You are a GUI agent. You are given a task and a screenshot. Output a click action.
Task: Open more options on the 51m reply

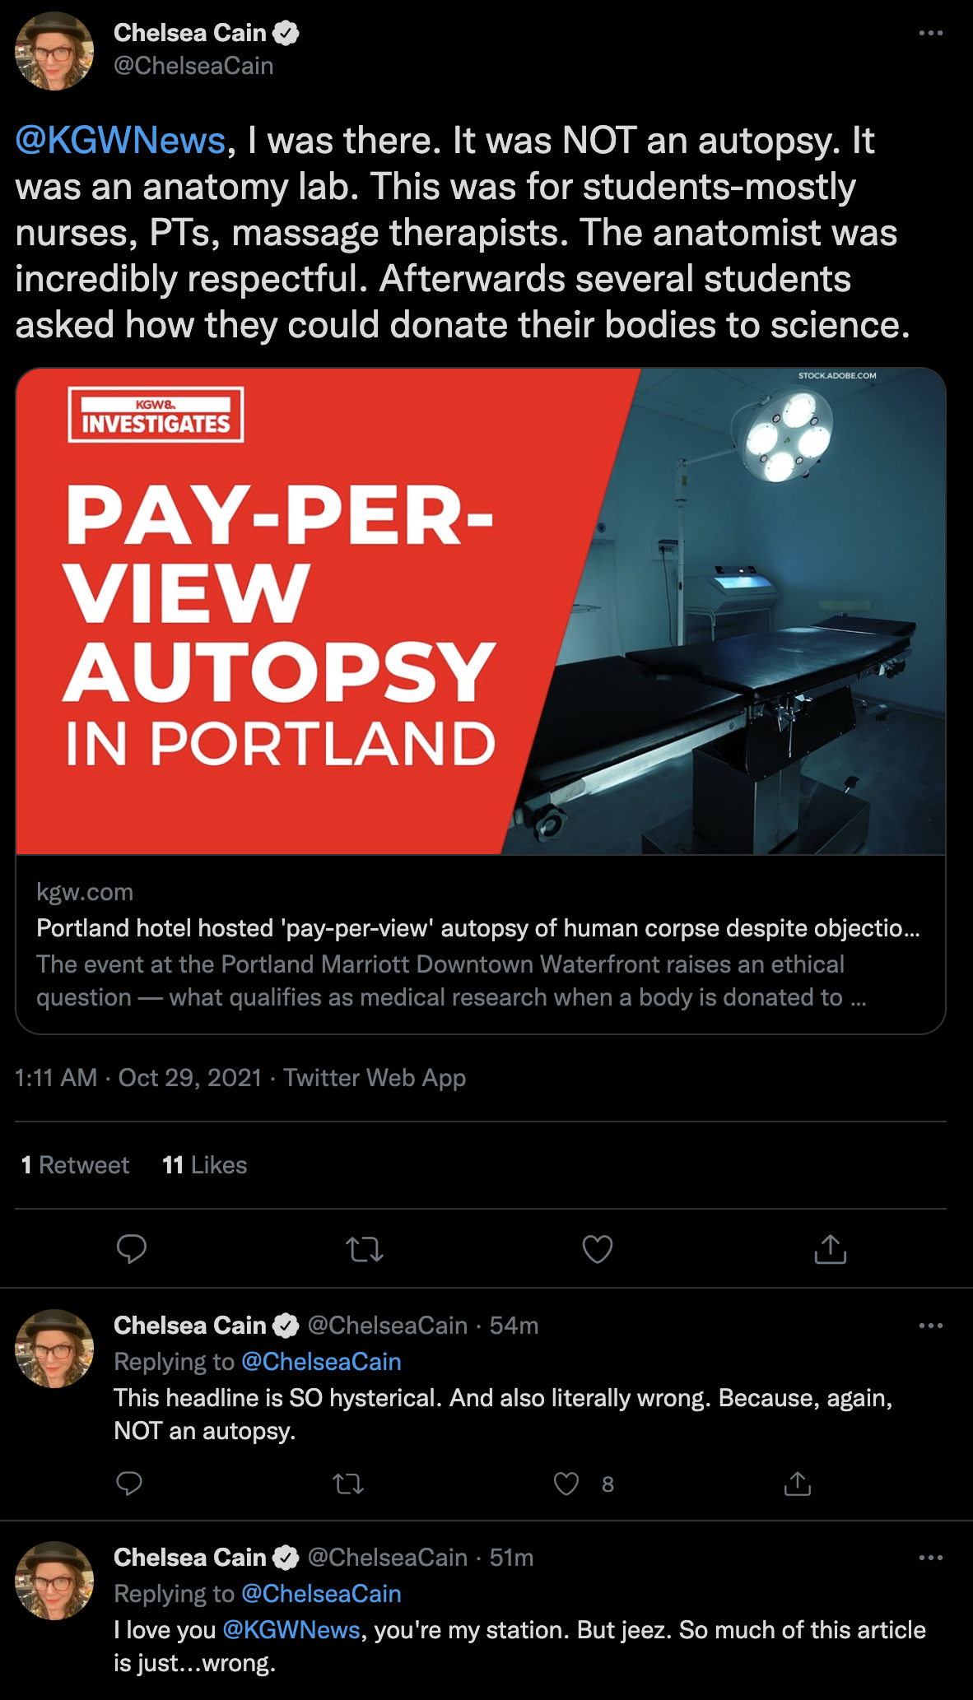point(931,1558)
